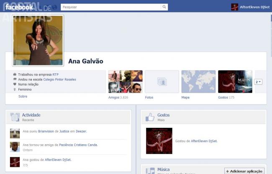Open the AfterEleven DjSet account name in header
The width and height of the screenshot is (272, 174).
coord(255,7)
